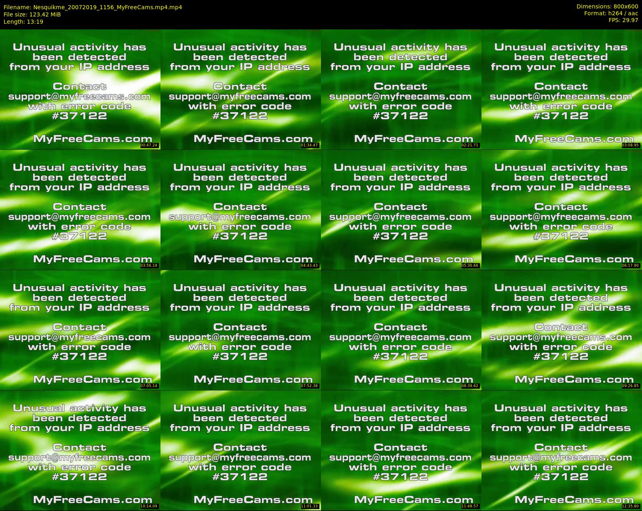The width and height of the screenshot is (642, 511).
Task: Select the thumbnail timestamped 08:39.62
Action: tap(401, 330)
